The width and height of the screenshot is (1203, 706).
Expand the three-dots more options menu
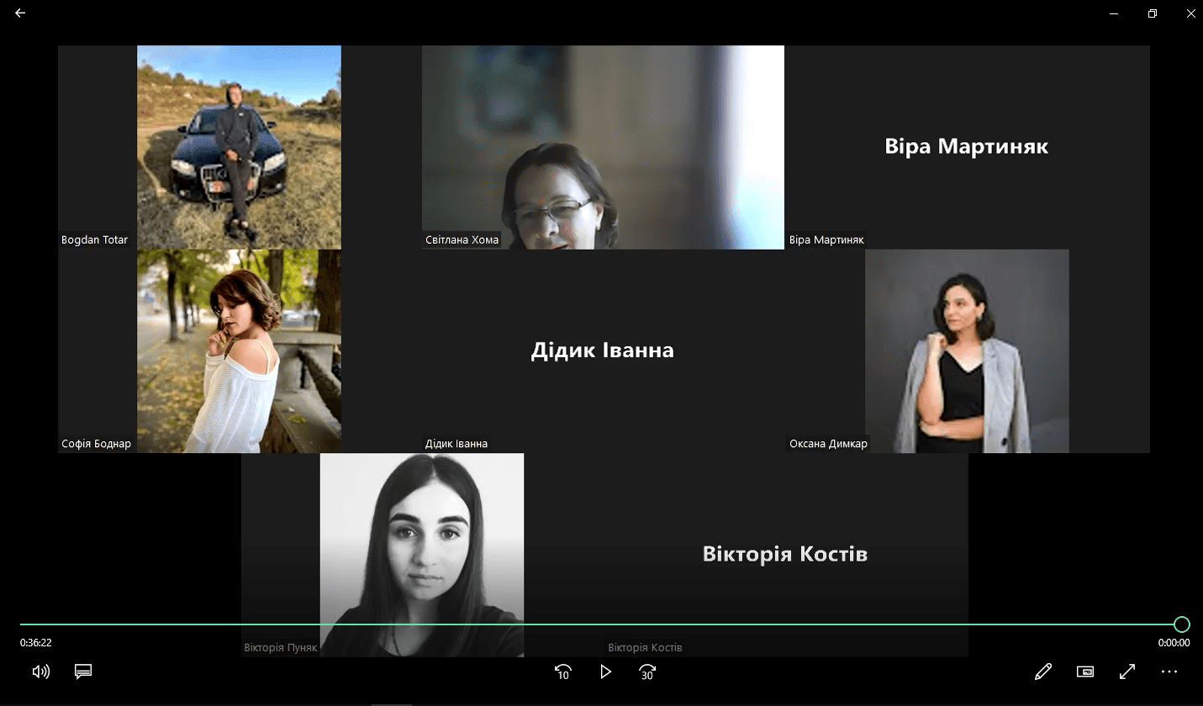tap(1169, 672)
